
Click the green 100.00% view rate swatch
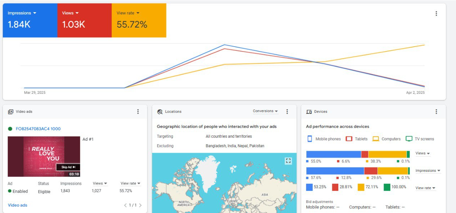click(x=387, y=187)
